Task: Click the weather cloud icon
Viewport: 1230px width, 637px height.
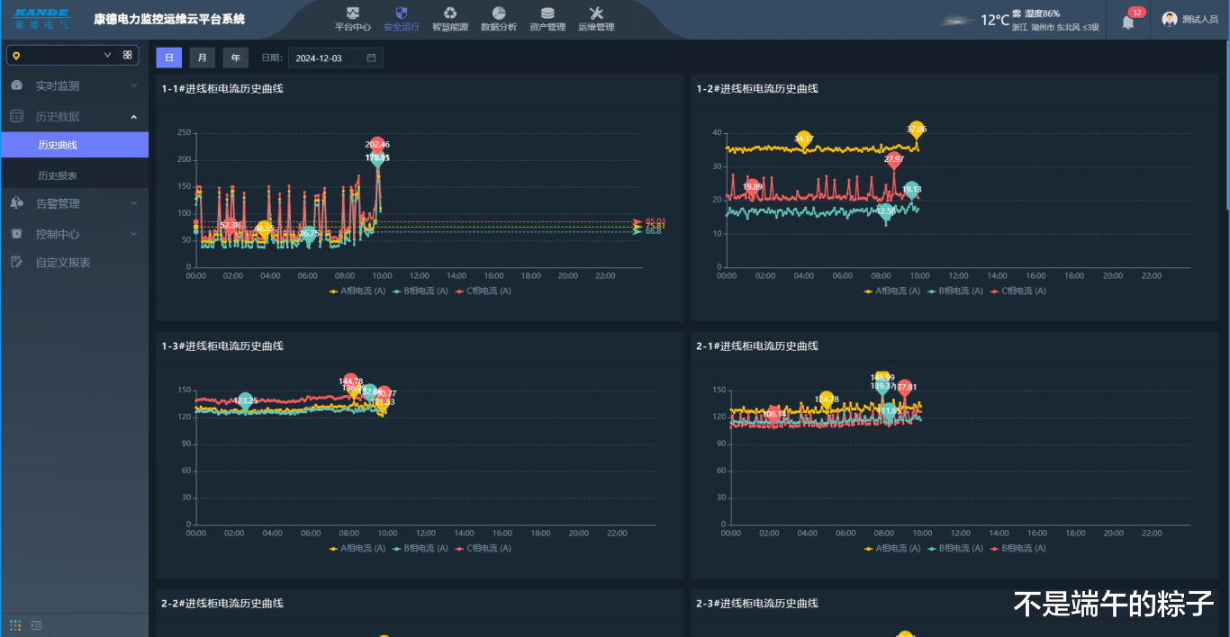Action: point(958,20)
